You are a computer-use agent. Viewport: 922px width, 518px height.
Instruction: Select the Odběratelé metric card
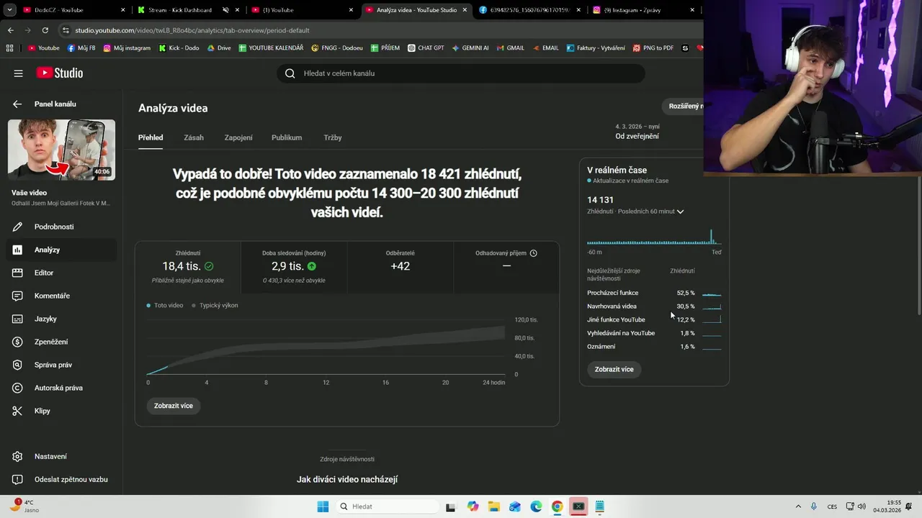tap(400, 267)
